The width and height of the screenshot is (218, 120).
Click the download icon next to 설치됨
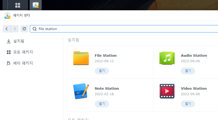pos(9,41)
